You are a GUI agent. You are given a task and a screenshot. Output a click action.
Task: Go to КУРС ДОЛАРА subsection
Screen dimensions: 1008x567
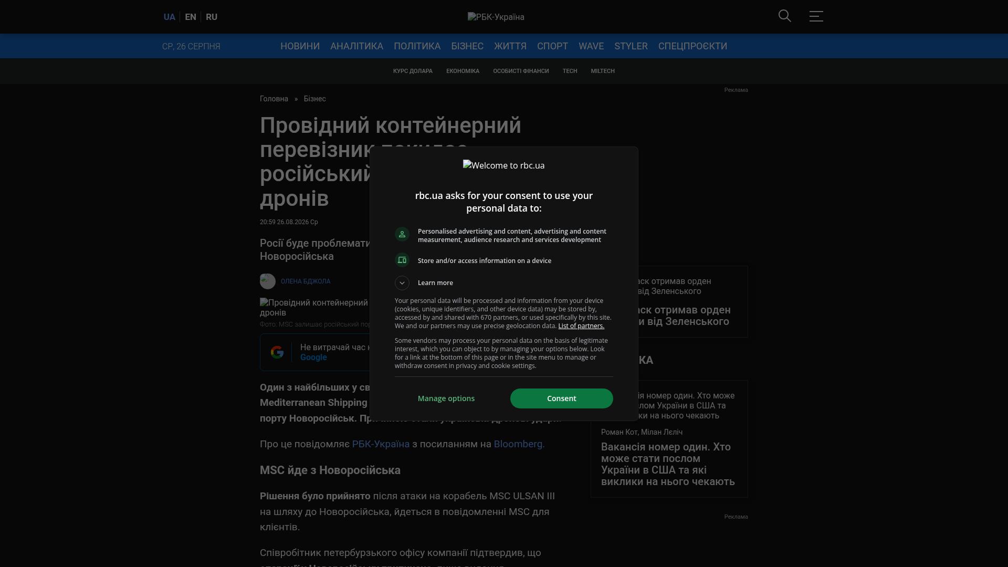pyautogui.click(x=413, y=71)
